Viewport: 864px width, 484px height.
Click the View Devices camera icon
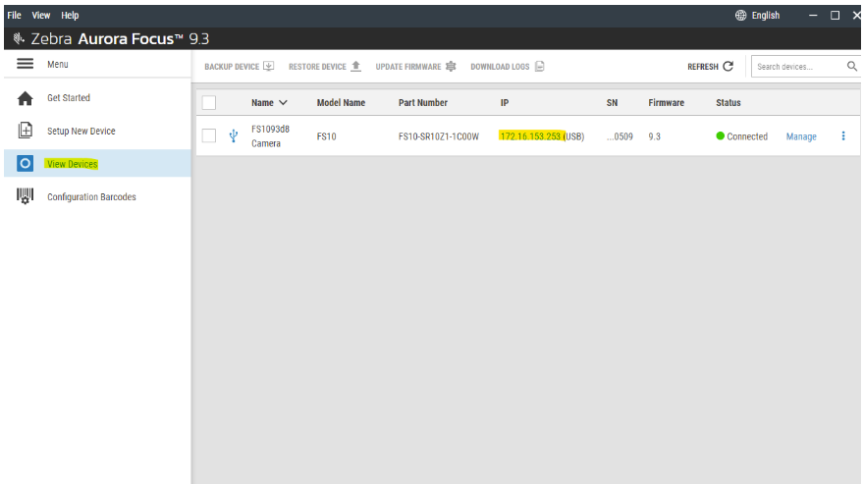click(x=25, y=163)
